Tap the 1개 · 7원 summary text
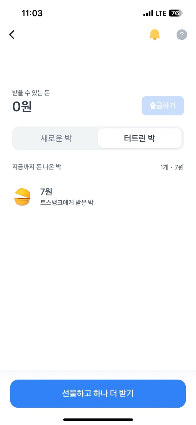 [x=171, y=167]
